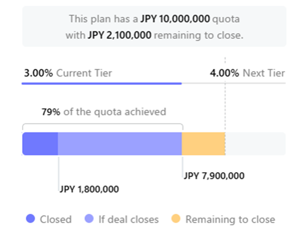
Task: Click the Remaining to close legend text
Action: coord(230,219)
